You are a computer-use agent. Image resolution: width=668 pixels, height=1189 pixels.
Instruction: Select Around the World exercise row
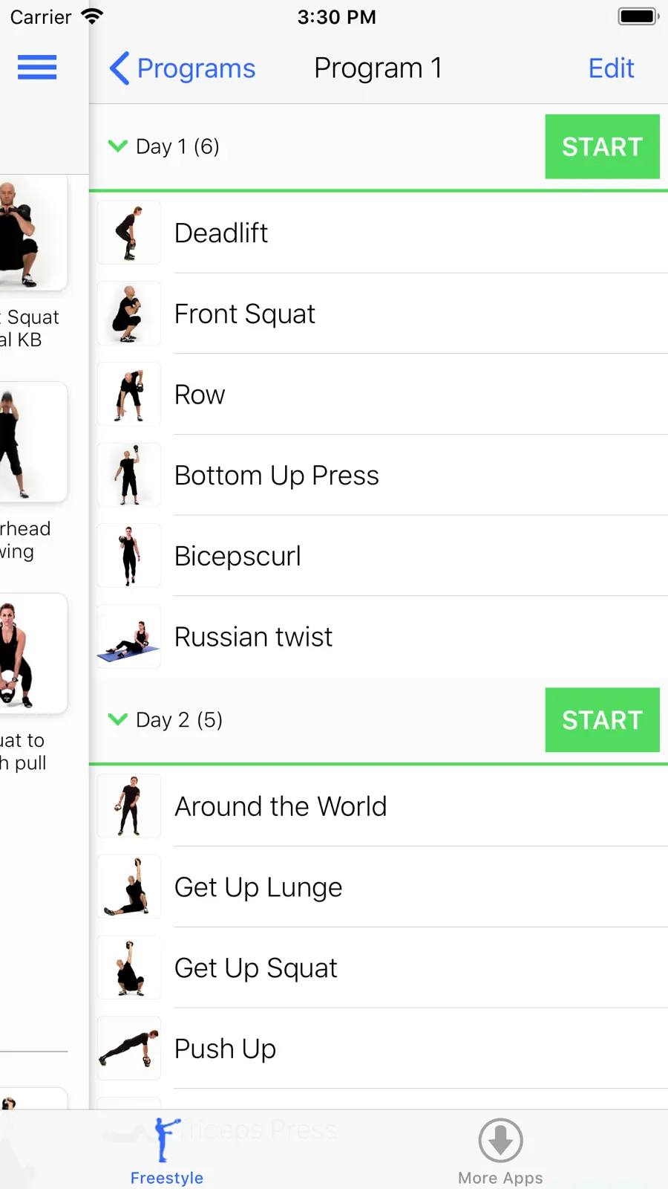pyautogui.click(x=379, y=806)
